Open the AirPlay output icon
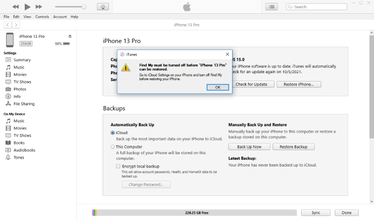Screen dimensions: 374x221 point(103,7)
